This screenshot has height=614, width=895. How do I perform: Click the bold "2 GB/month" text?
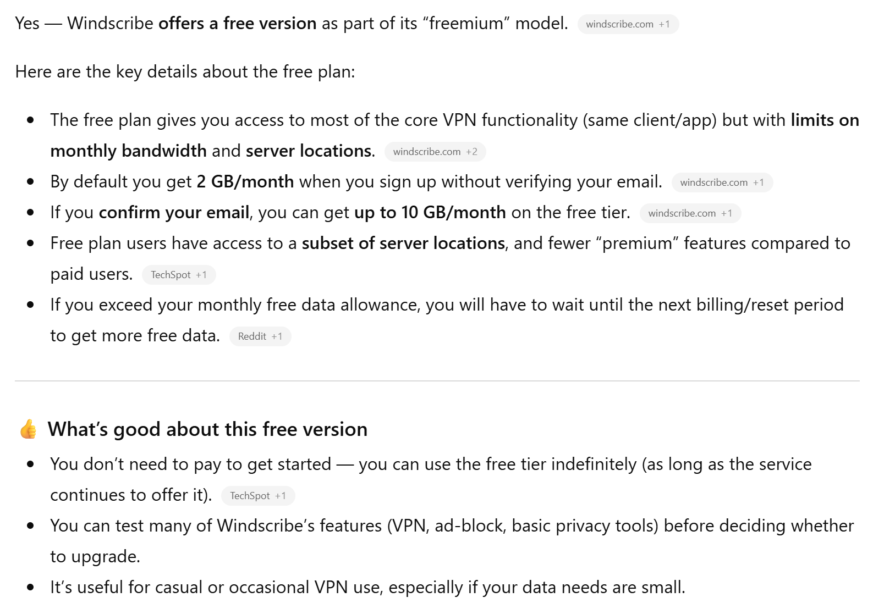(x=245, y=182)
